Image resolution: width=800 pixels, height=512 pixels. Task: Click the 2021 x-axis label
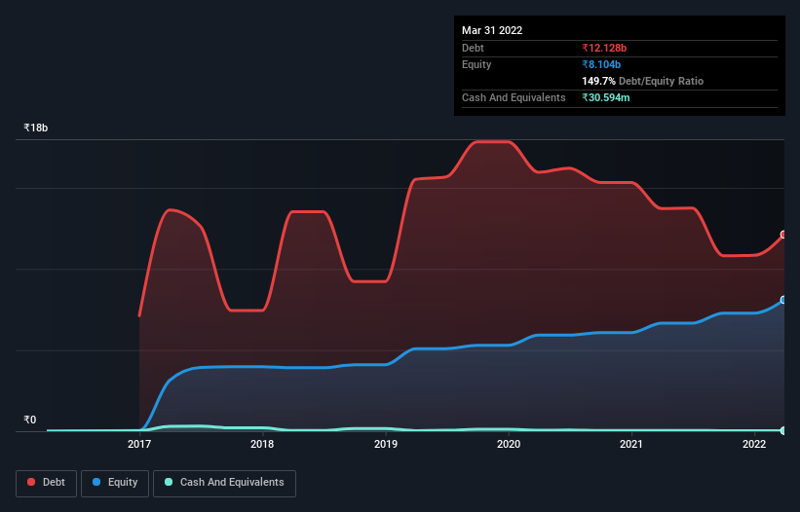(631, 444)
